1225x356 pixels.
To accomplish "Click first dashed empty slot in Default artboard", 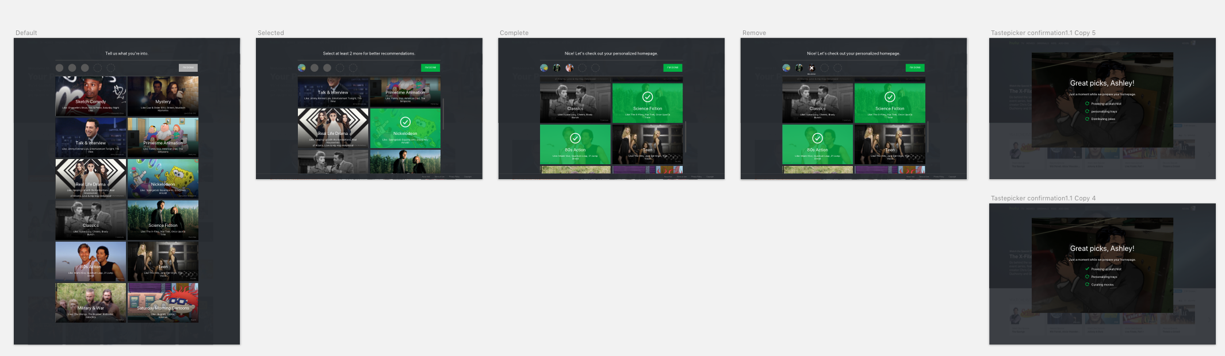I will click(98, 68).
